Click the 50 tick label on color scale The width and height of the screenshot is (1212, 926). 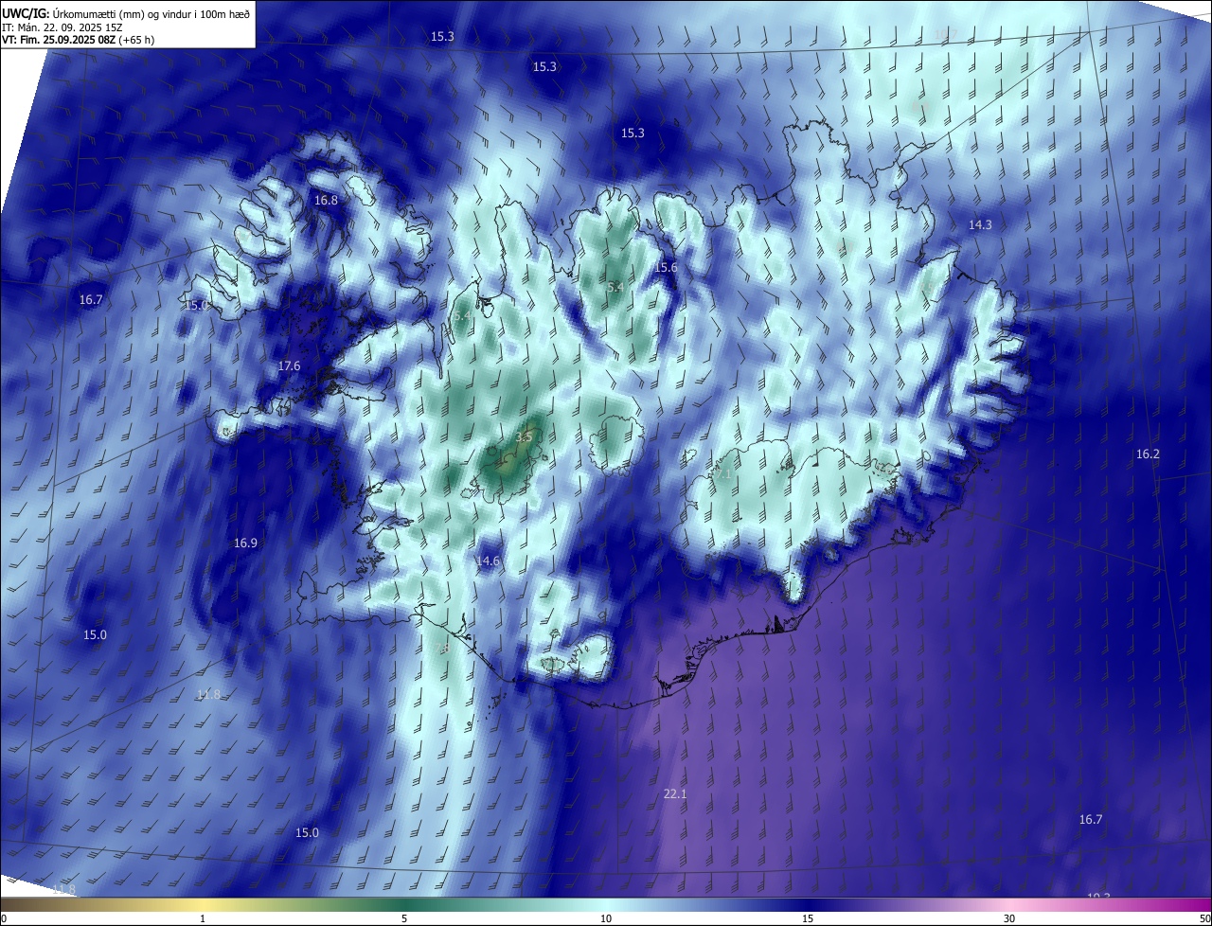coord(1204,918)
